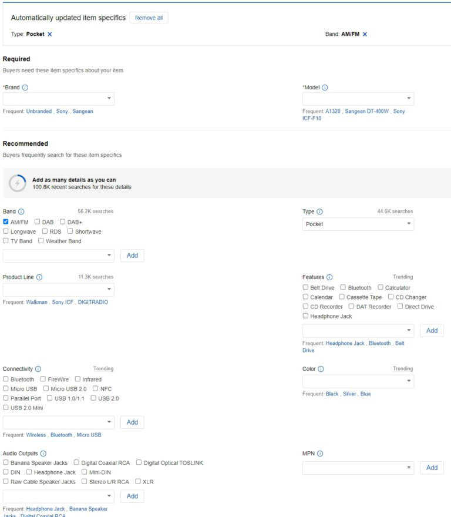The image size is (451, 517).
Task: Click the MPN info icon
Action: click(321, 453)
